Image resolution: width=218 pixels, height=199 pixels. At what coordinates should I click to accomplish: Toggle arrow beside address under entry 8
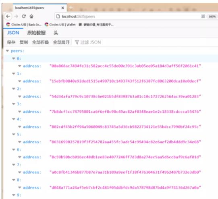coord(20,188)
